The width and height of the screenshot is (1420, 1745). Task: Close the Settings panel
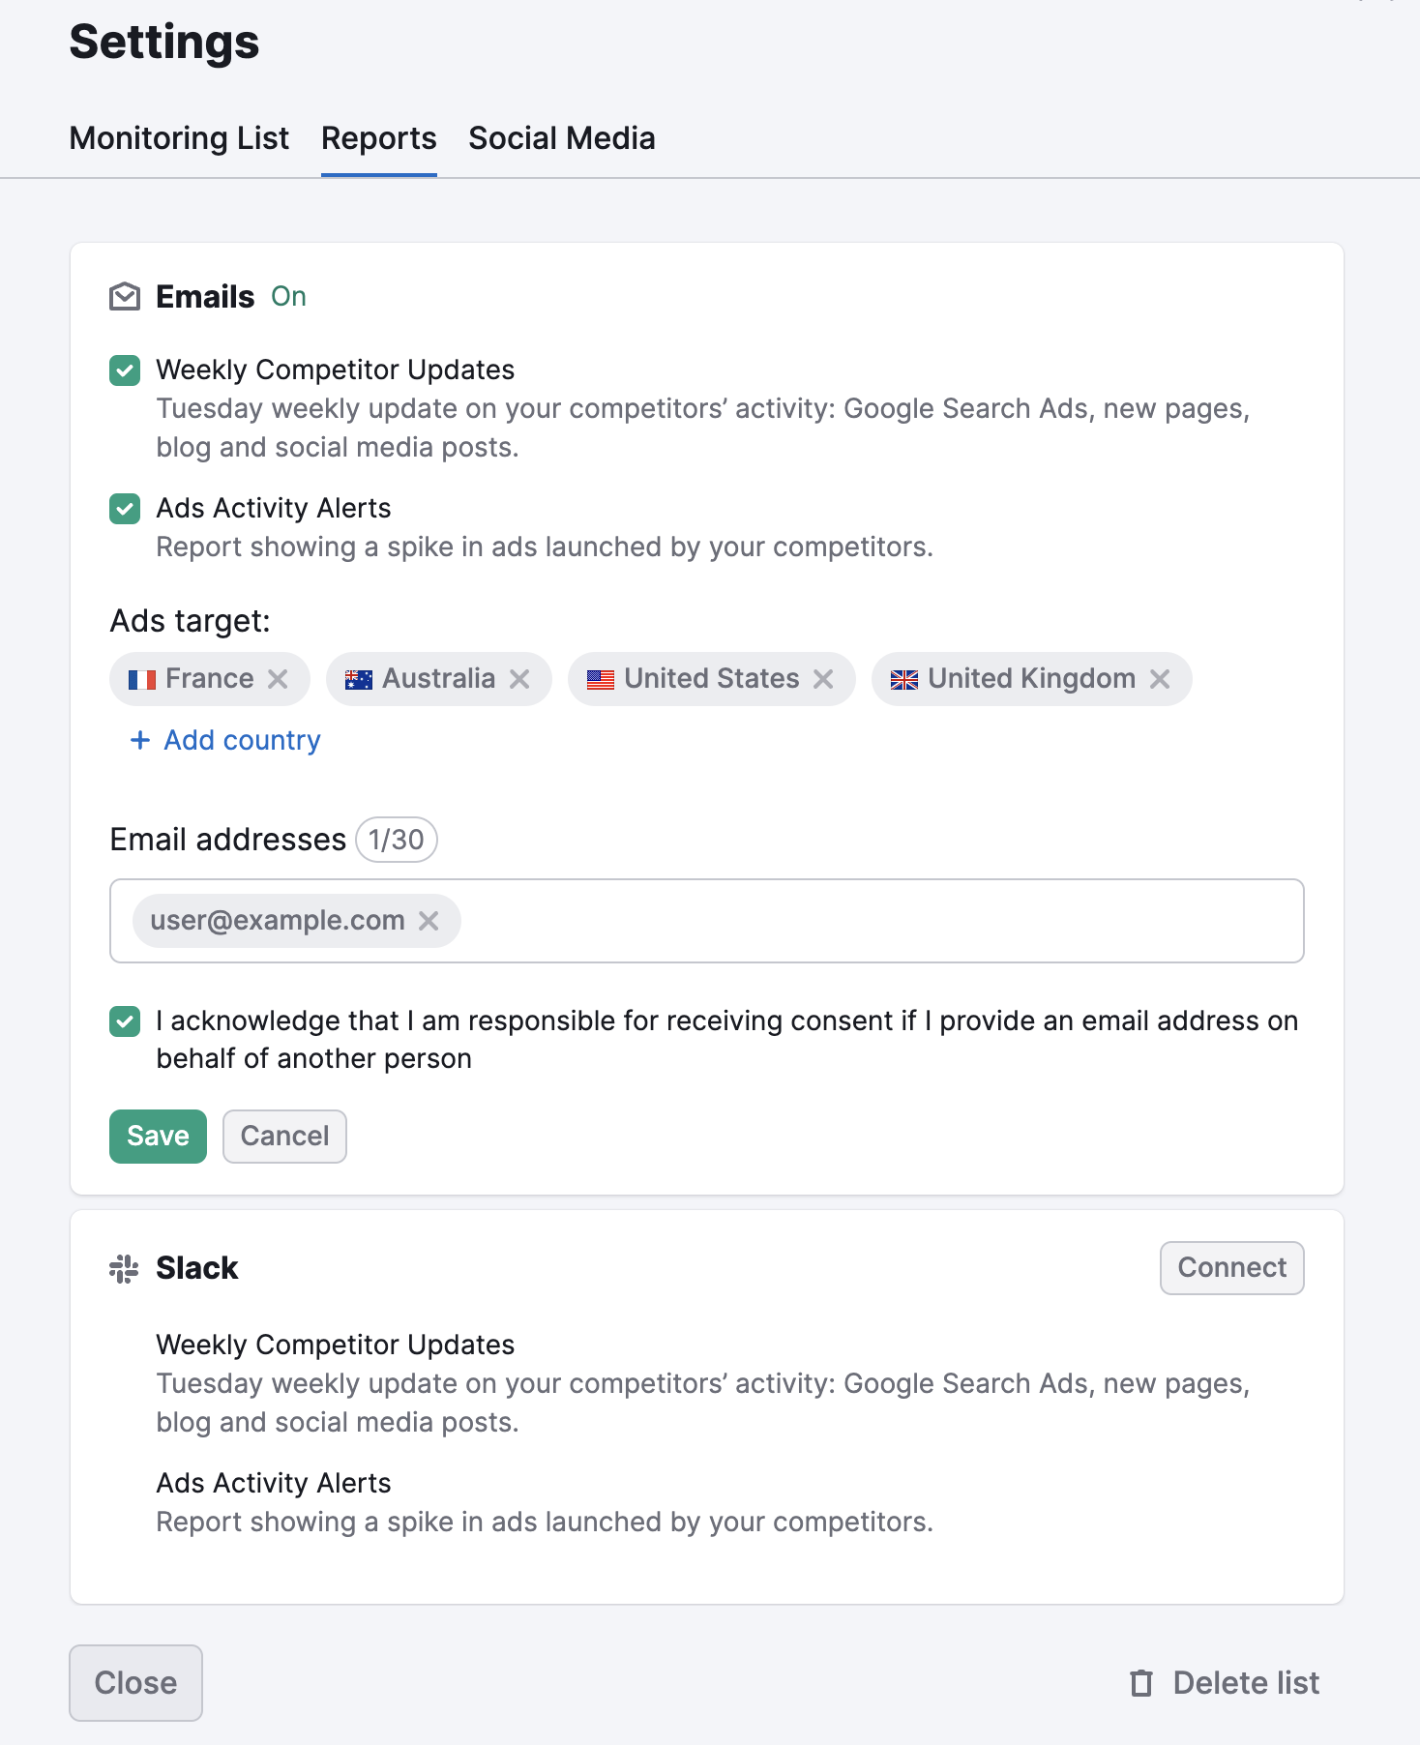(135, 1683)
